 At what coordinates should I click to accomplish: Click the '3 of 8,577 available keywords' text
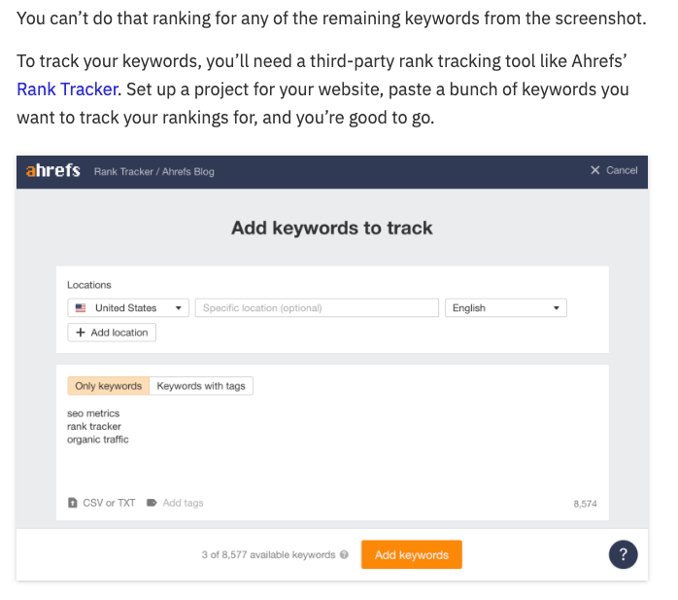pos(268,554)
